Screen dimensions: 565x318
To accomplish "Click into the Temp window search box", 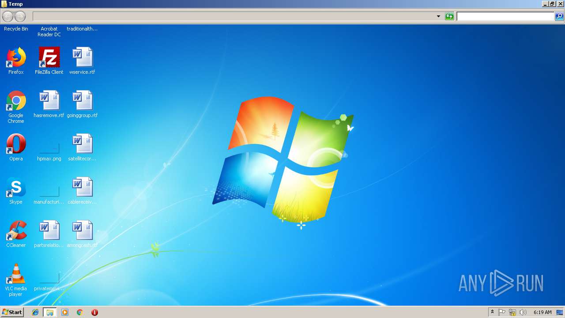I will [505, 16].
